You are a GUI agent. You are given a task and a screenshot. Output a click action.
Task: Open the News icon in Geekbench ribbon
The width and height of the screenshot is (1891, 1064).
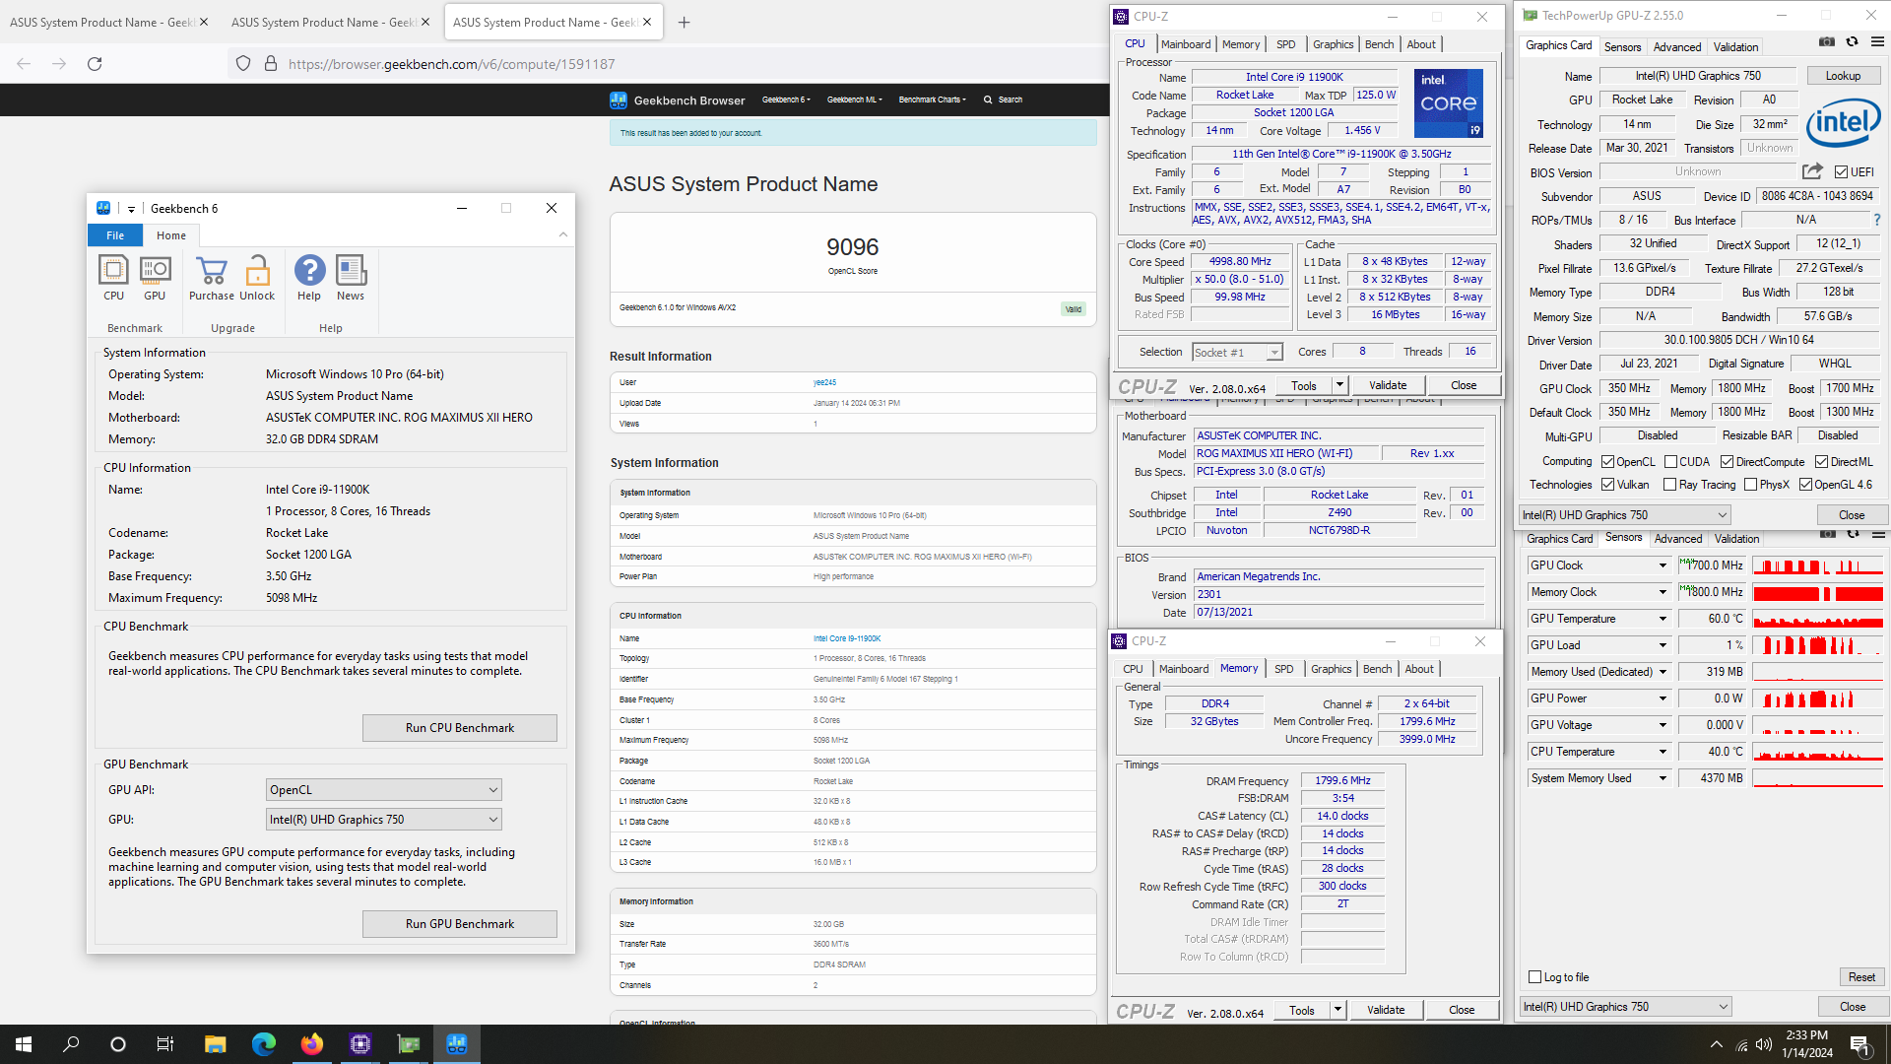click(x=351, y=278)
